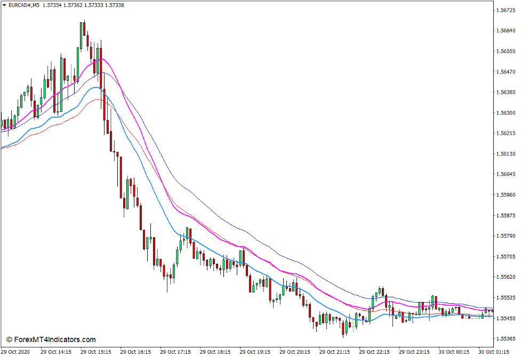The image size is (521, 357).
Task: Click the 1.57354 open price in header
Action: coord(53,5)
